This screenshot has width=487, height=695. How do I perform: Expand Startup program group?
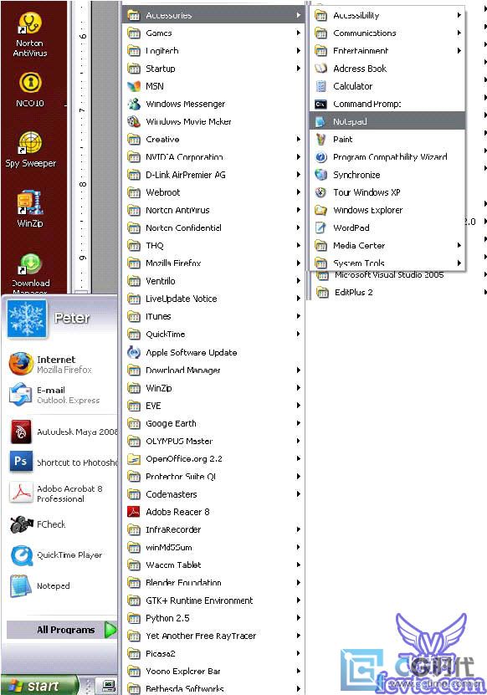point(213,69)
